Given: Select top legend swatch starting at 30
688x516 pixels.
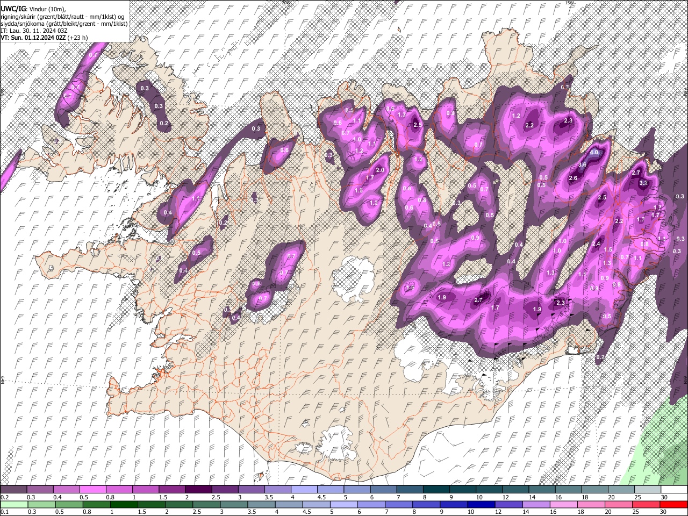Looking at the screenshot, I should point(674,489).
